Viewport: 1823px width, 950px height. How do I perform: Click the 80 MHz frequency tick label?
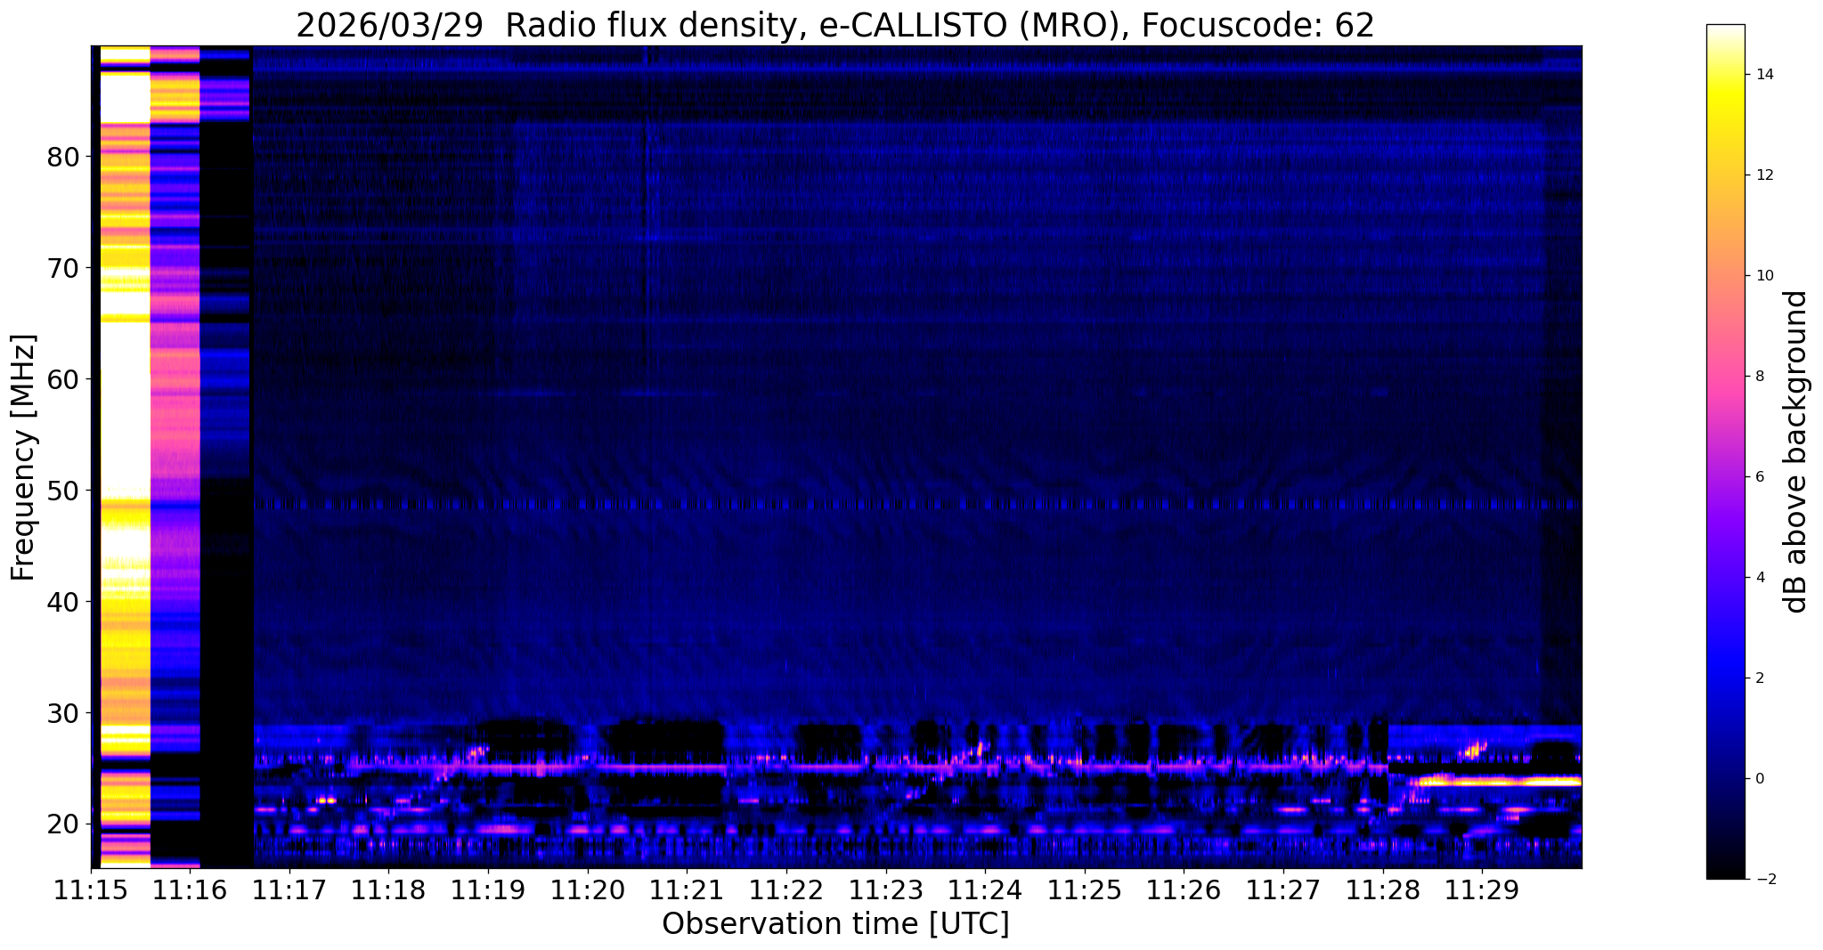point(63,158)
